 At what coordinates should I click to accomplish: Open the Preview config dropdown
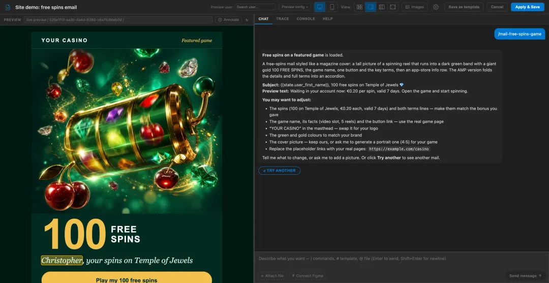[295, 7]
